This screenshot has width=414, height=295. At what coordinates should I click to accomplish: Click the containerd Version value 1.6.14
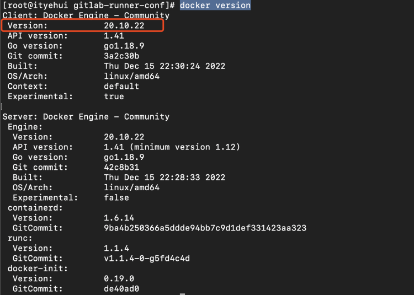pos(119,218)
